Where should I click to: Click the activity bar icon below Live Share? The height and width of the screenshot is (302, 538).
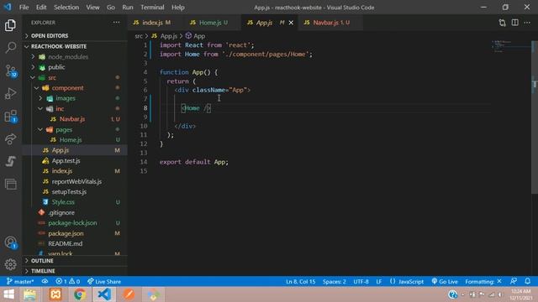click(10, 161)
